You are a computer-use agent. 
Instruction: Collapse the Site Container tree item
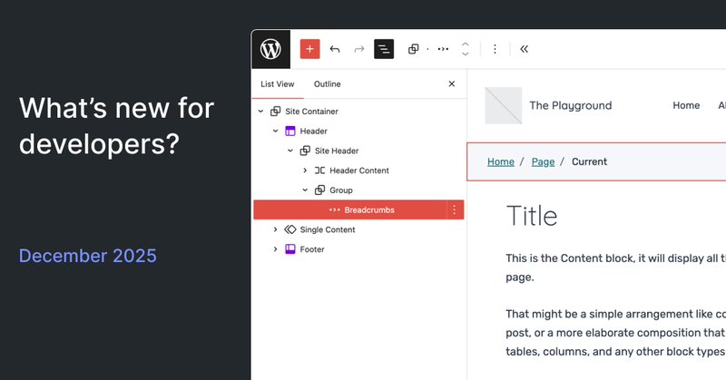[260, 111]
